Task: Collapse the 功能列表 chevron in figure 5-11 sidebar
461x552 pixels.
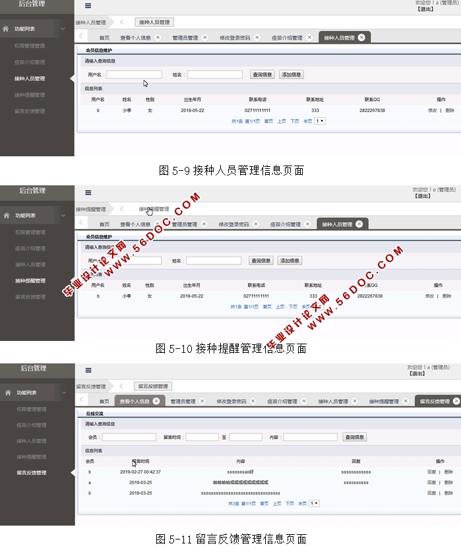Action: coord(64,392)
